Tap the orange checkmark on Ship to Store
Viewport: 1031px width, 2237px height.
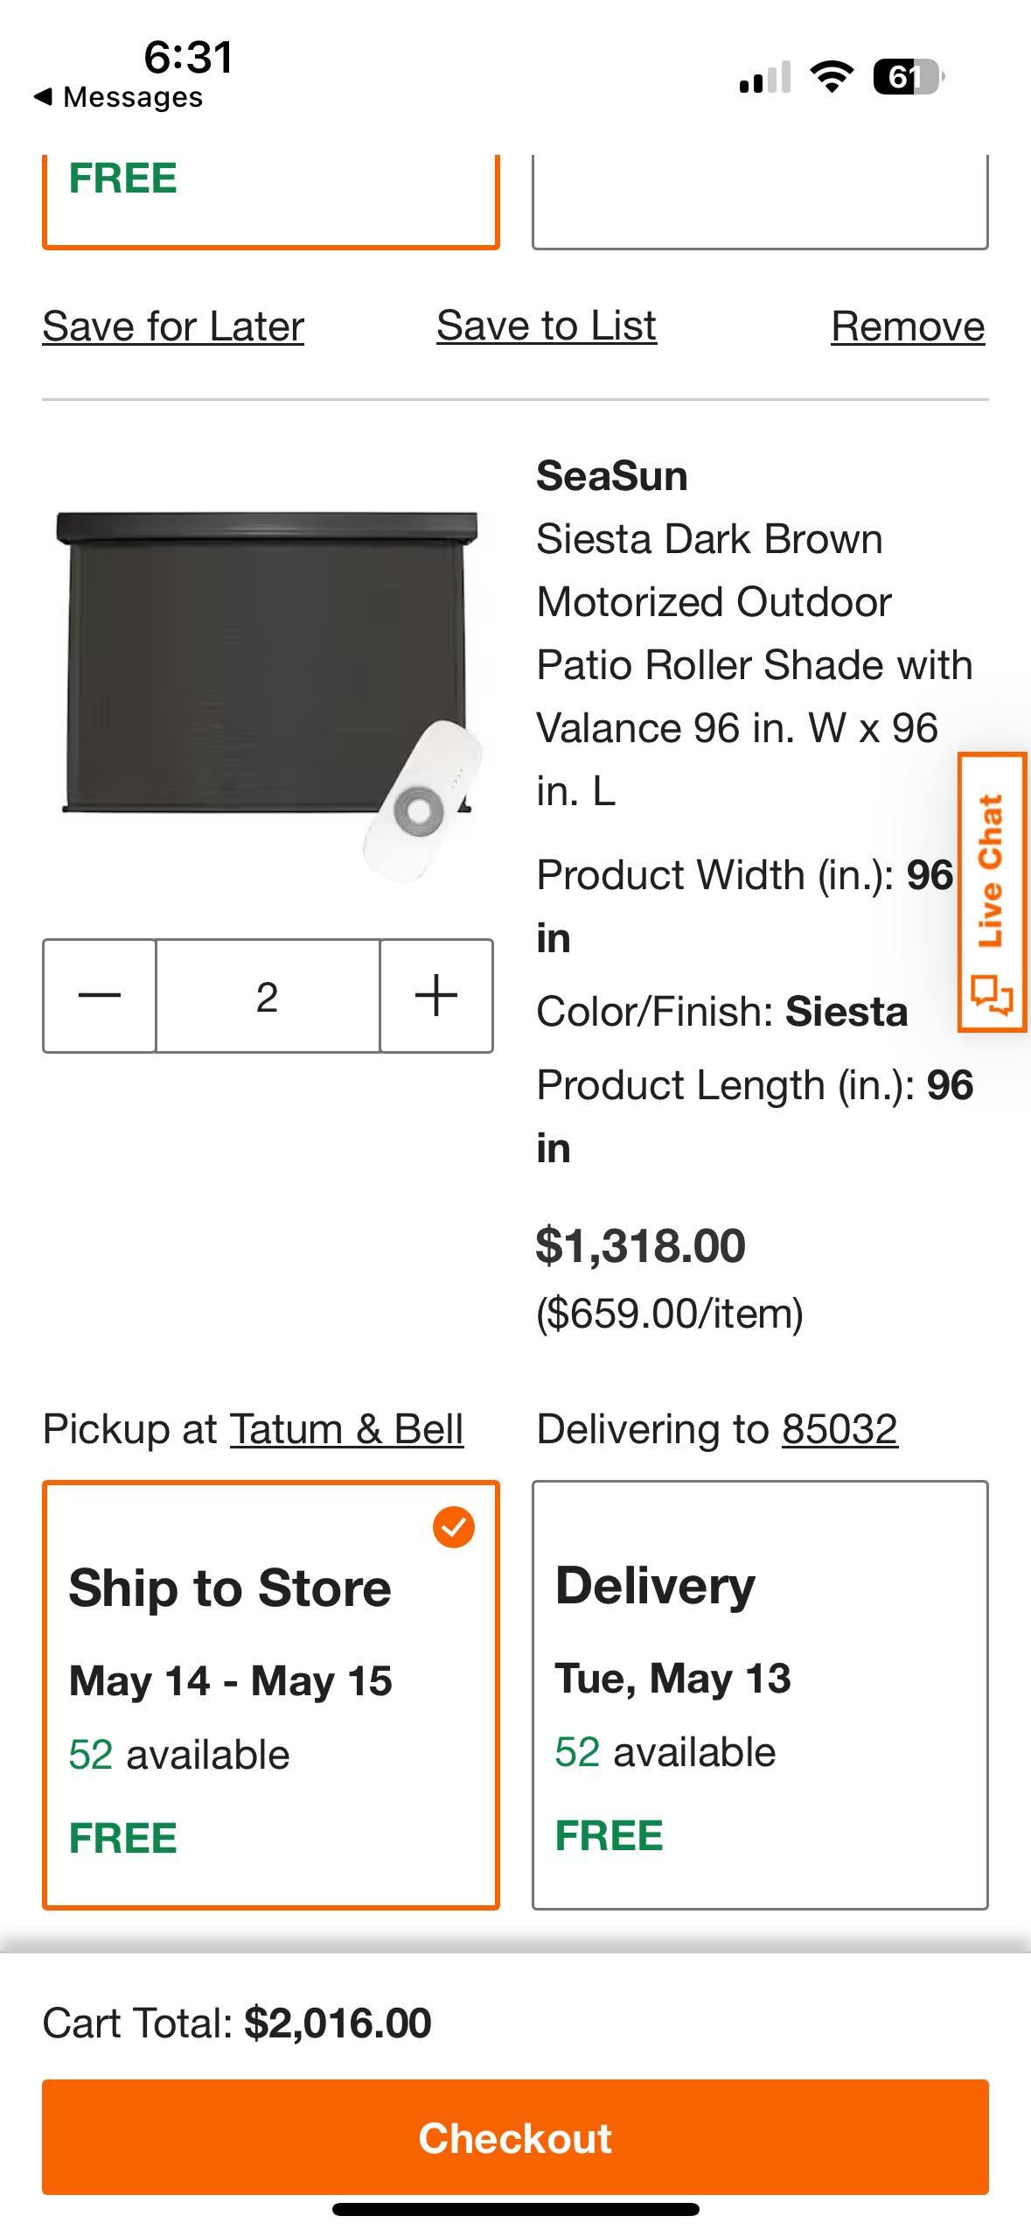click(x=453, y=1527)
